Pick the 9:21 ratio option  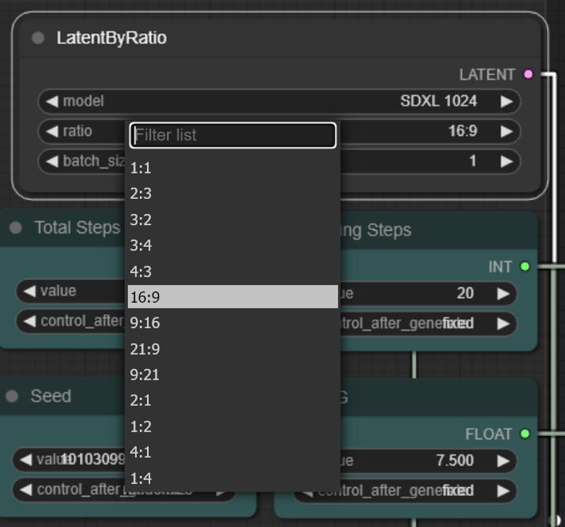coord(233,375)
